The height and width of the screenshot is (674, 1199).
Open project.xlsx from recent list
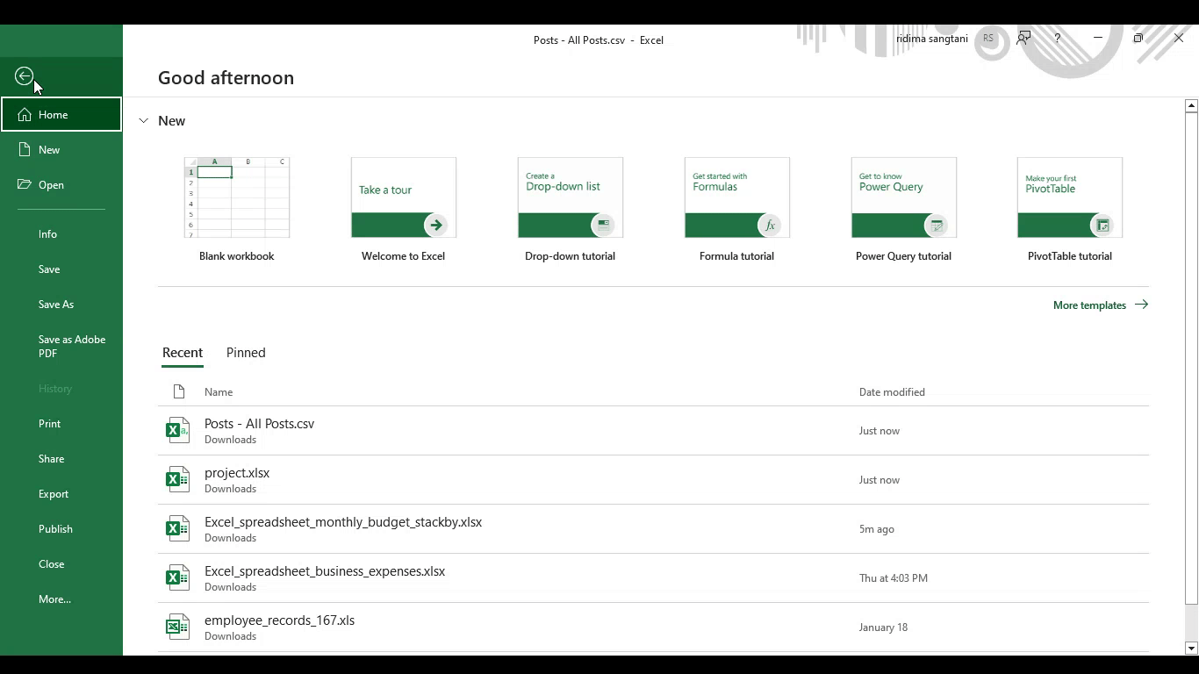coord(653,480)
